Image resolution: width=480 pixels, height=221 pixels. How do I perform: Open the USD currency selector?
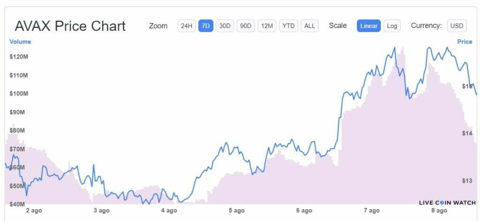click(457, 26)
